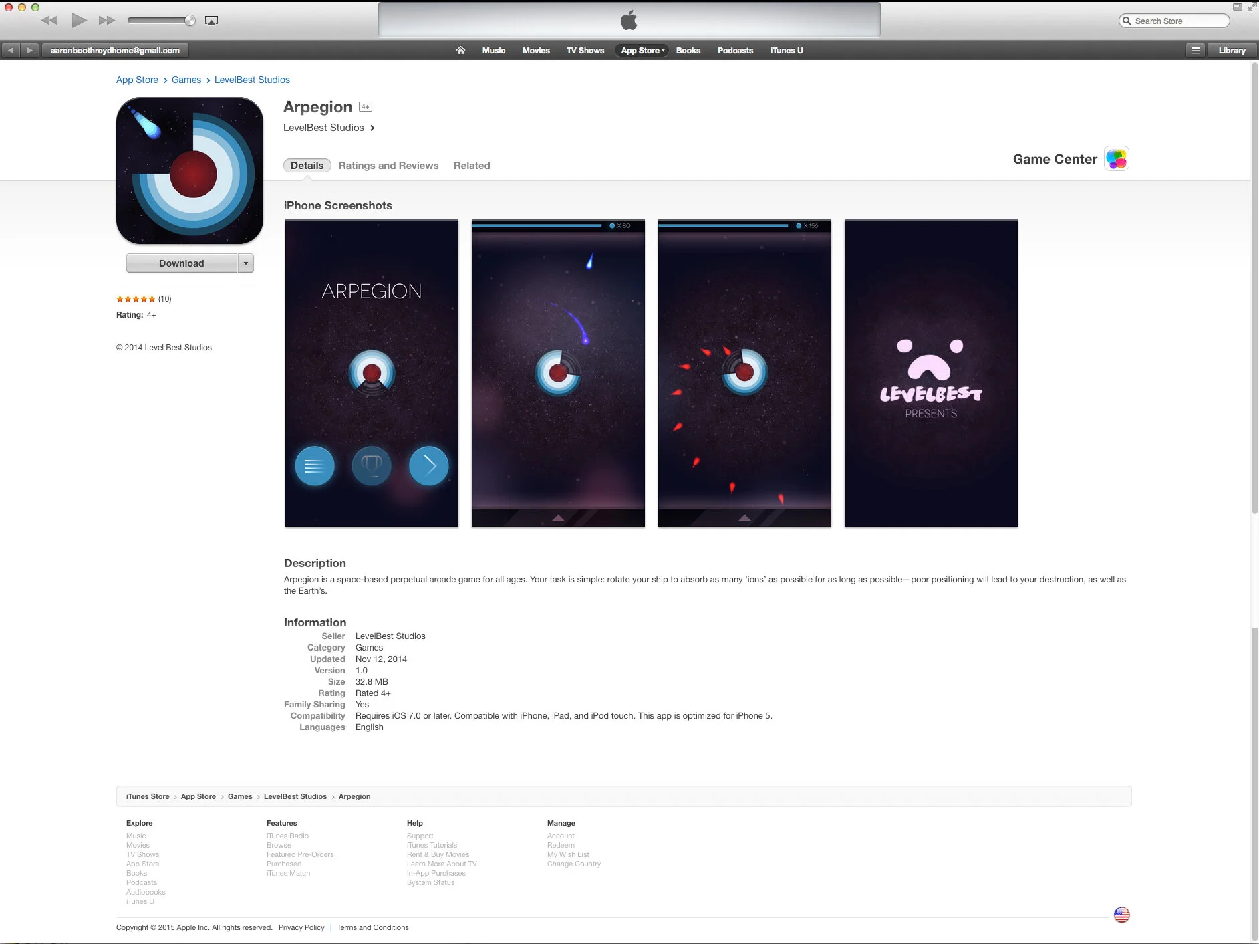Select the Ratings and Reviews tab
1259x944 pixels.
point(388,166)
